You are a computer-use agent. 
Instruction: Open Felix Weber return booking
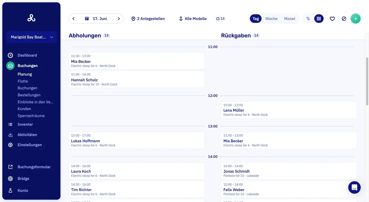click(x=289, y=189)
